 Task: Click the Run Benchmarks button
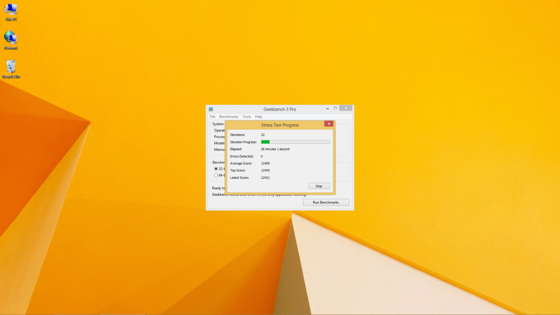click(x=326, y=202)
